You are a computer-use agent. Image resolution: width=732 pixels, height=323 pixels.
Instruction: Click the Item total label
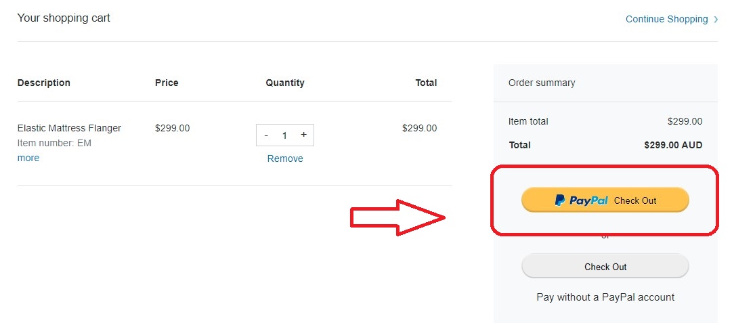click(528, 121)
